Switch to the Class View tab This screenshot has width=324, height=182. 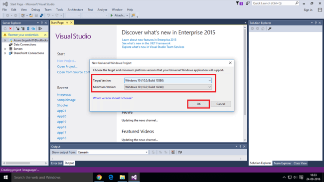tap(300, 163)
